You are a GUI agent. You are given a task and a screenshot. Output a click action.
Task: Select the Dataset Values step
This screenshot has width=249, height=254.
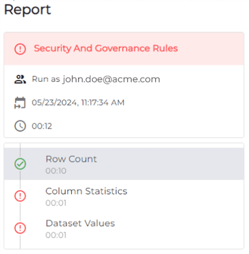[80, 223]
